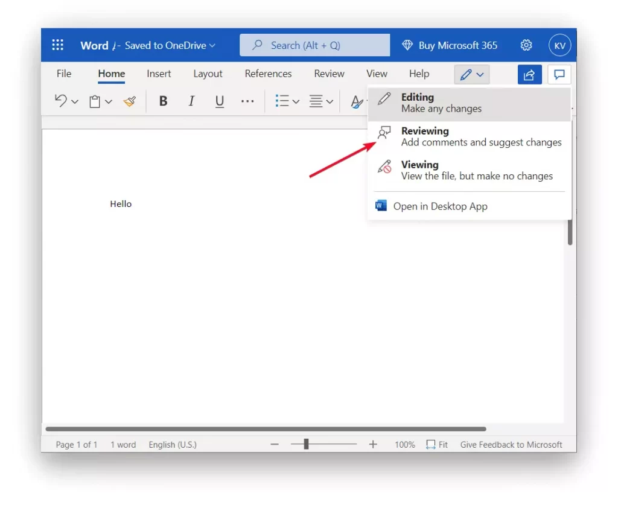Select Editing mode menu option

tap(470, 103)
